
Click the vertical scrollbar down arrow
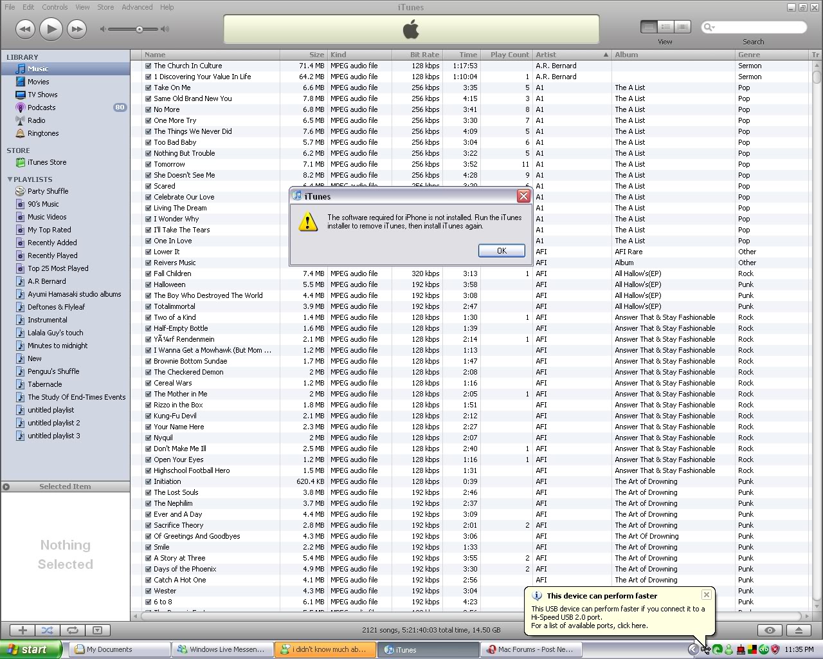click(817, 607)
